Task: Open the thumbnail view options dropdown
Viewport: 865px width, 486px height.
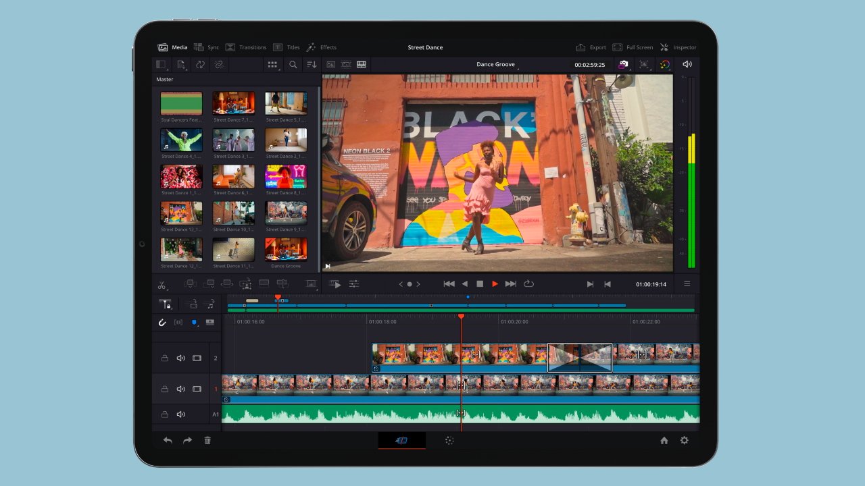Action: coord(272,65)
